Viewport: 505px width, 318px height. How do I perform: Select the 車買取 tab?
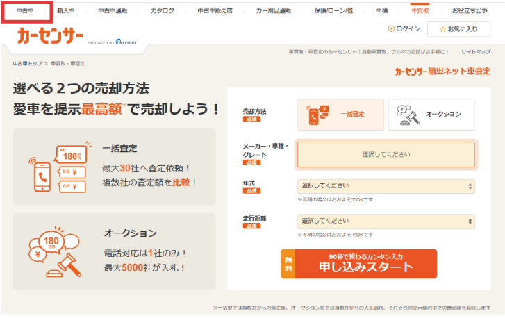tap(420, 11)
